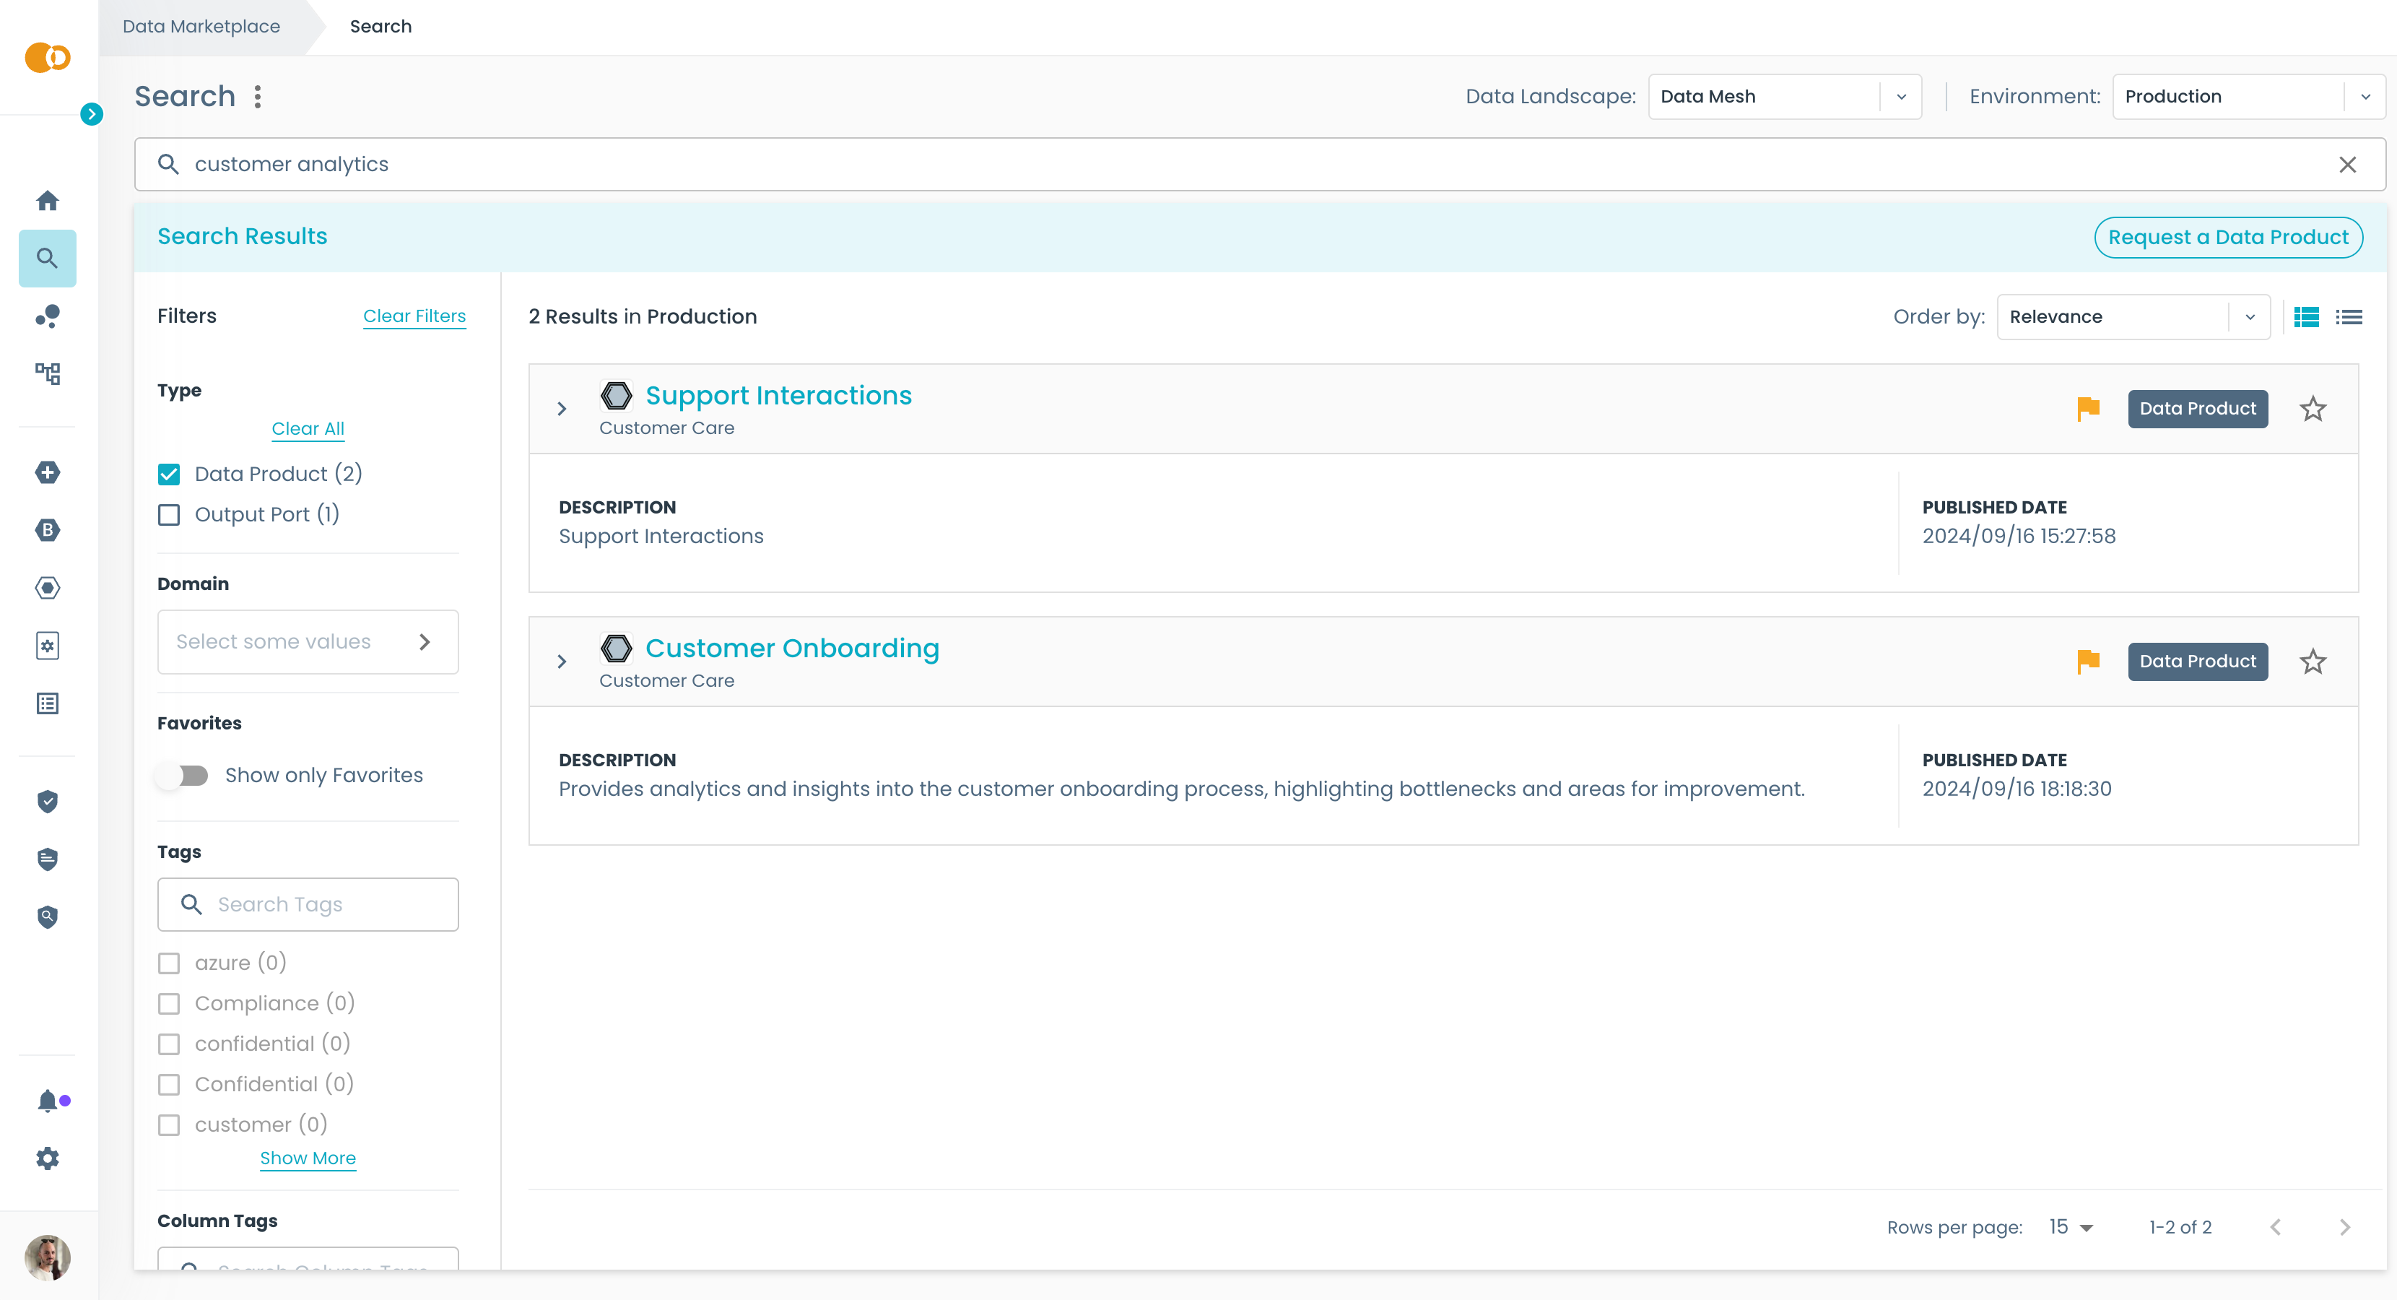Click the flag icon on Customer Onboarding
The width and height of the screenshot is (2397, 1300).
[x=2088, y=661]
